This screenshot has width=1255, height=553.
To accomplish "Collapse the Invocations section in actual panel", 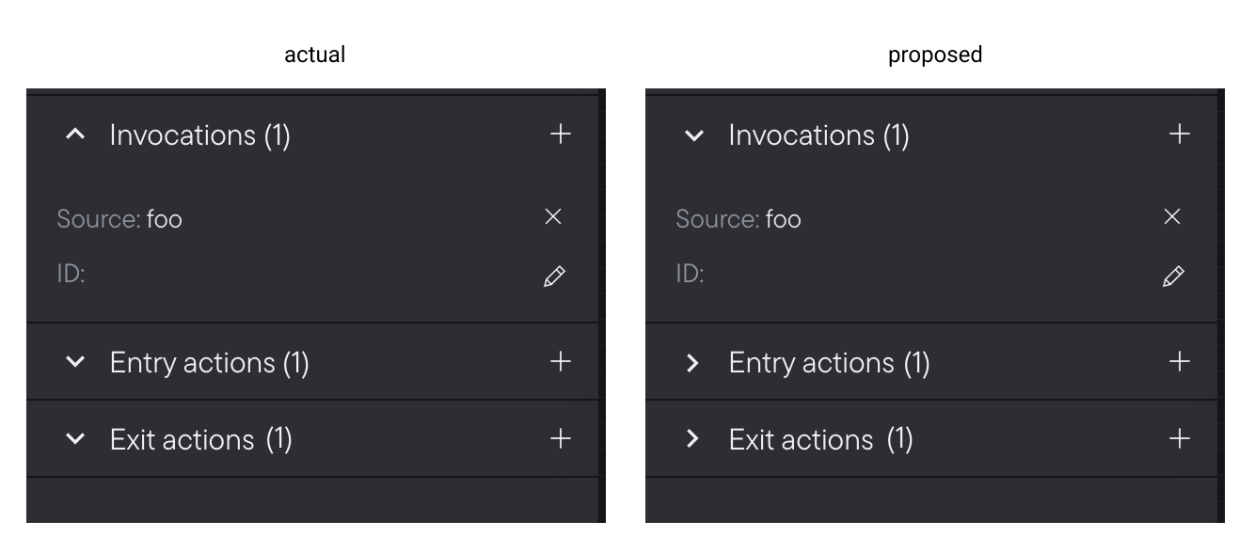I will coord(75,134).
